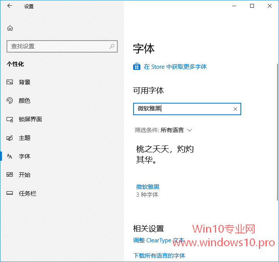Viewport: 279px width, 262px height.
Task: Focus the 查找设置 search box
Action: point(62,46)
